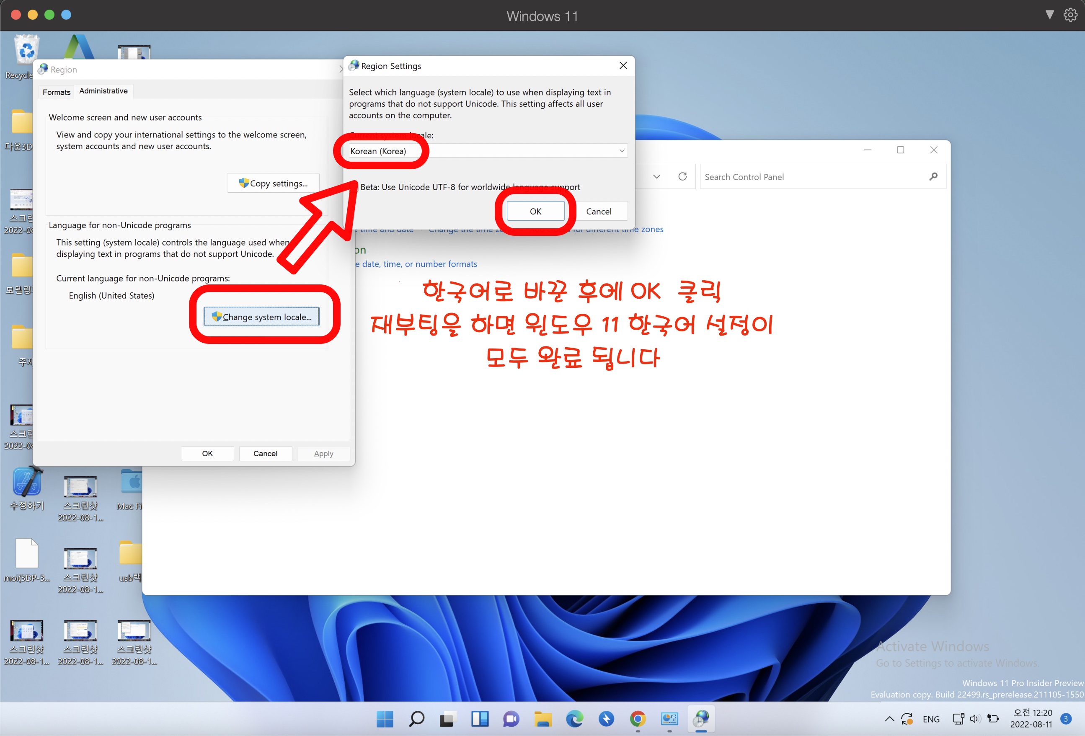Click Apply in the Region window
1085x736 pixels.
click(323, 453)
